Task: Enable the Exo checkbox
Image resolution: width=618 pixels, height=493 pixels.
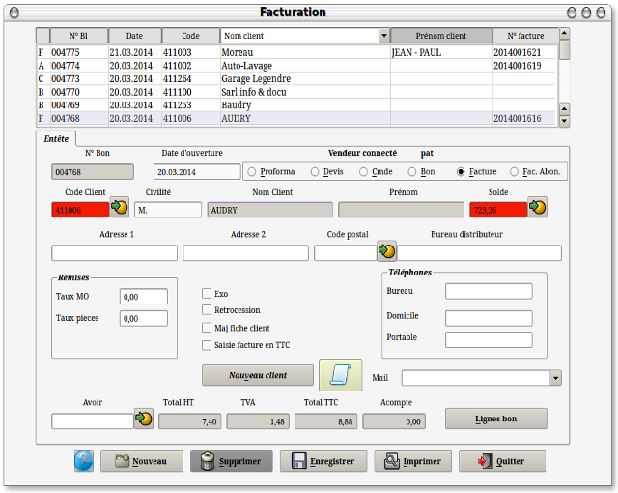Action: click(x=207, y=293)
